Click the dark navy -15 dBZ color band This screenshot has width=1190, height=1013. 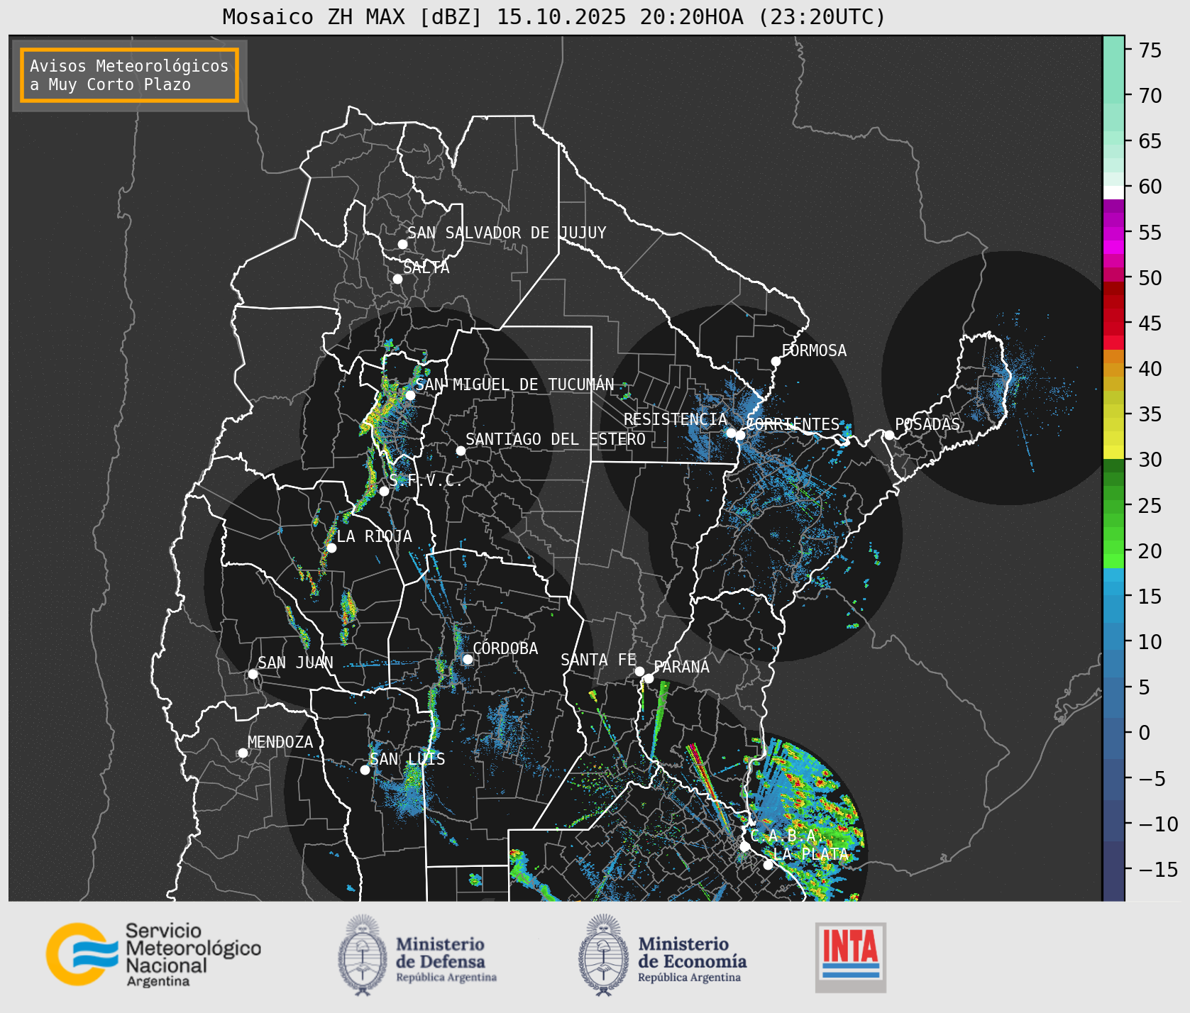tap(1113, 870)
